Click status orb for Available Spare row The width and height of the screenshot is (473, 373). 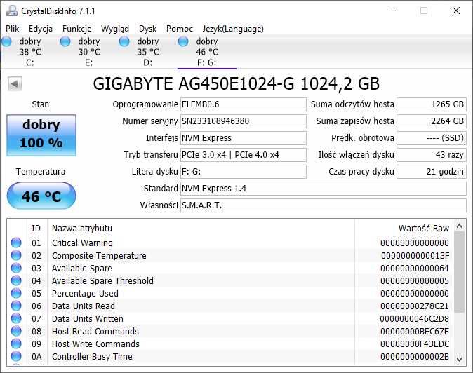(16, 268)
